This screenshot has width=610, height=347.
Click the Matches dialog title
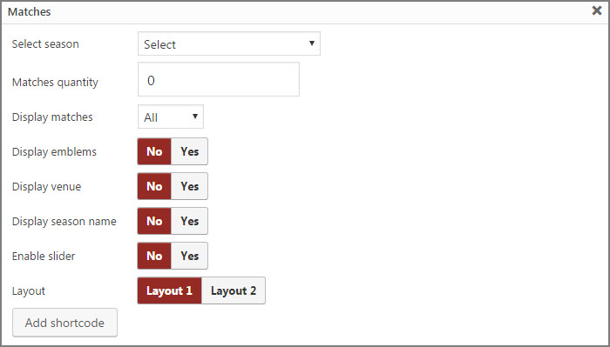29,11
